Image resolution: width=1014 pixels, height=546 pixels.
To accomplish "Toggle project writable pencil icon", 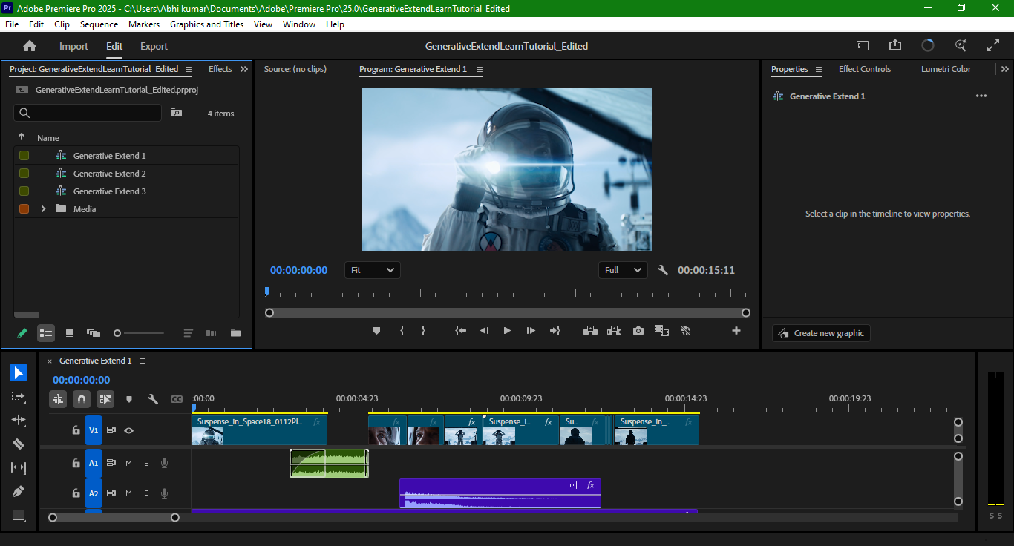I will tap(22, 333).
